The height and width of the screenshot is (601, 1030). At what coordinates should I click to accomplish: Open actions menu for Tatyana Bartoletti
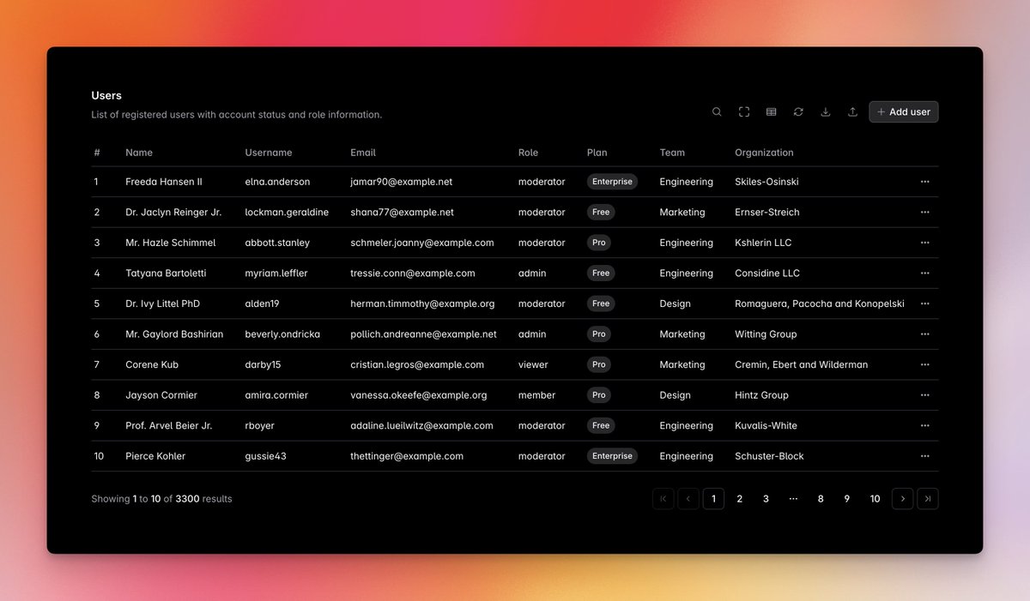(924, 273)
